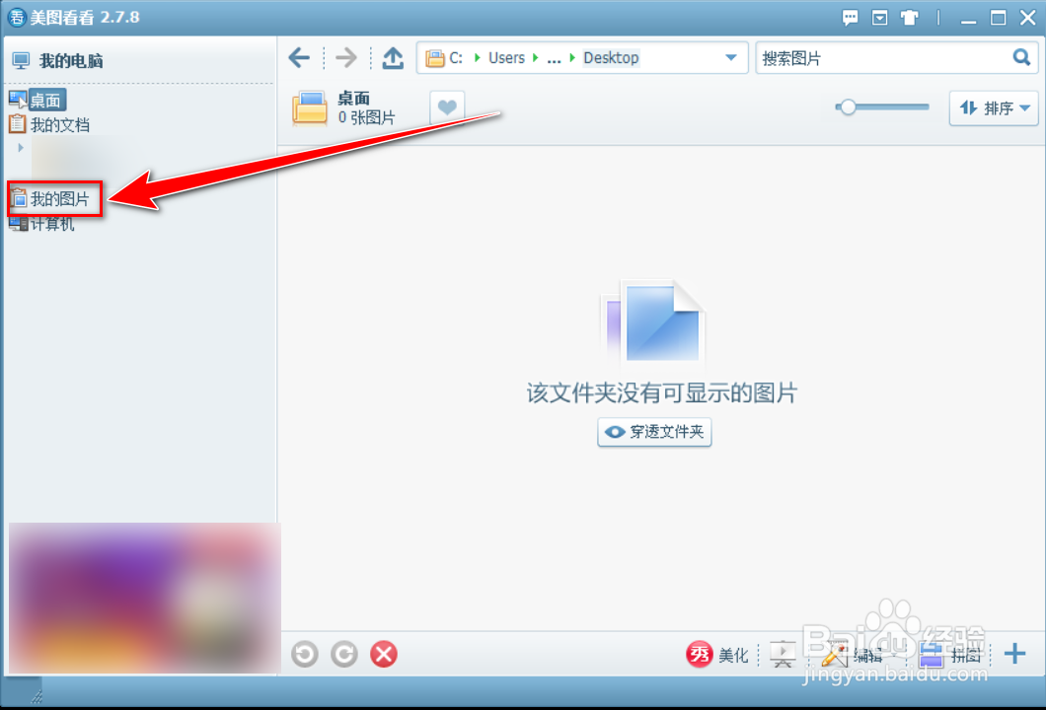
Task: Open the 排序 sort dropdown
Action: pyautogui.click(x=994, y=107)
